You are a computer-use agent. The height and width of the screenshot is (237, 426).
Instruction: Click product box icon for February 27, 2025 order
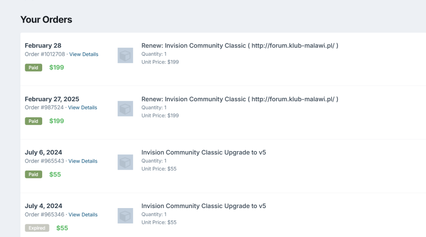tap(125, 109)
